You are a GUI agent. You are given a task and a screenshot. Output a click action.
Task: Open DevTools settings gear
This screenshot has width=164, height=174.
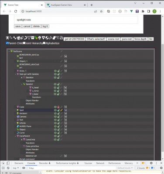(x=151, y=163)
